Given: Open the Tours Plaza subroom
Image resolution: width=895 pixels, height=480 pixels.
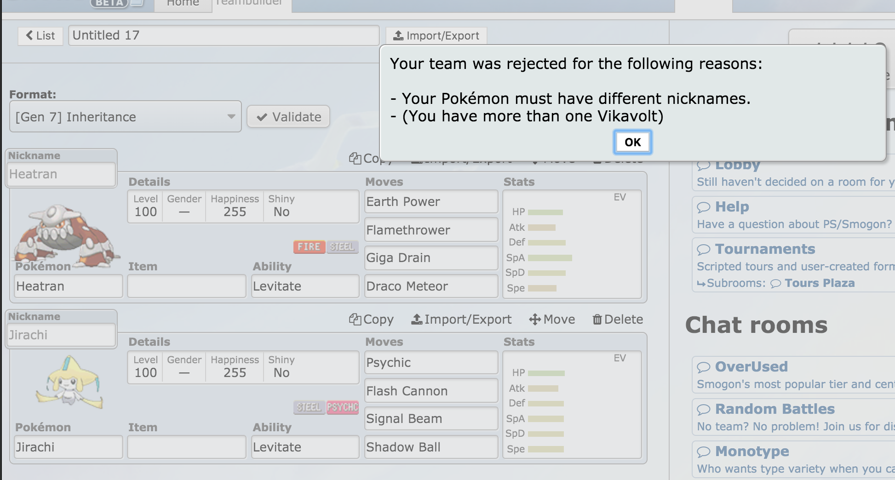Looking at the screenshot, I should click(813, 283).
